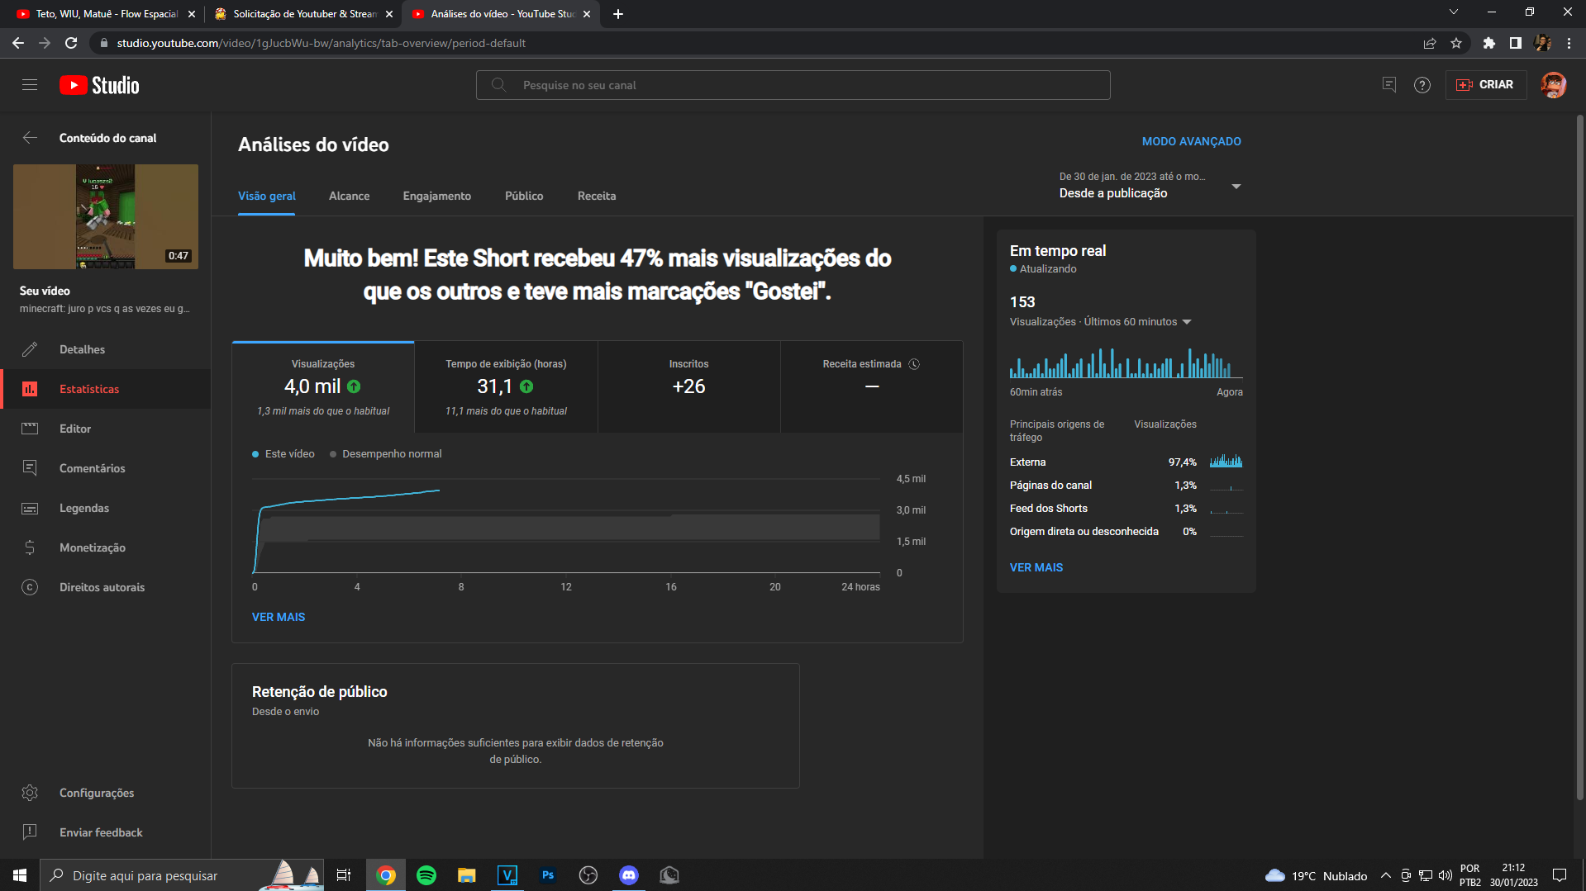Click the real-time views bar chart
The height and width of the screenshot is (891, 1586).
point(1126,363)
